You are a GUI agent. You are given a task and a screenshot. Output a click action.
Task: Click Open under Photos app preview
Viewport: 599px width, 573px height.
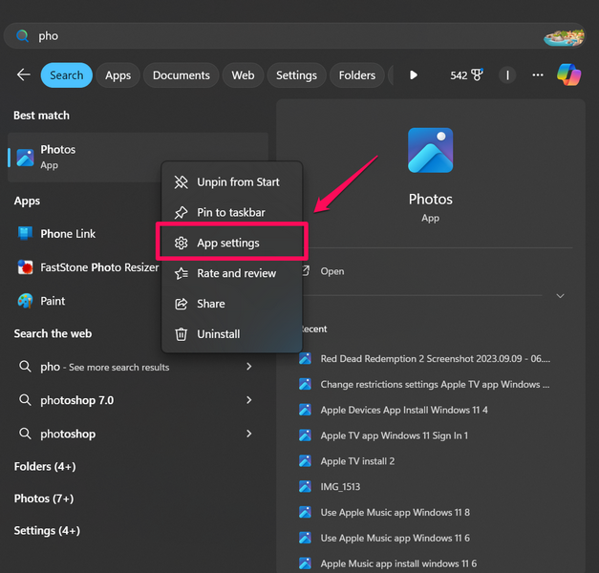point(332,271)
